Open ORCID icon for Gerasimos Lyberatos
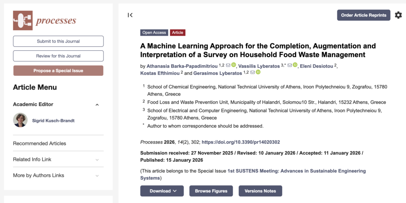Image resolution: width=406 pixels, height=203 pixels. (x=258, y=72)
